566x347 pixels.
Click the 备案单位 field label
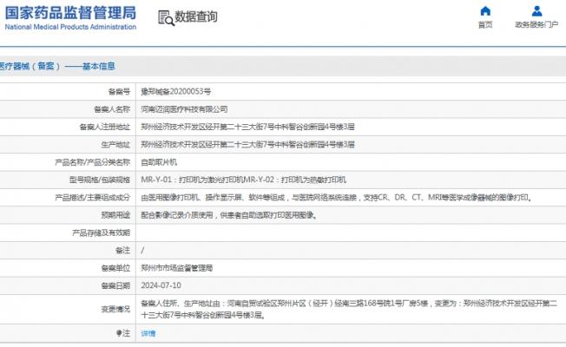coord(115,268)
